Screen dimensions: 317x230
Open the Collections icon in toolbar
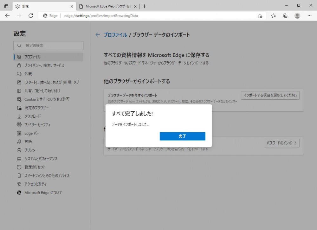point(285,16)
